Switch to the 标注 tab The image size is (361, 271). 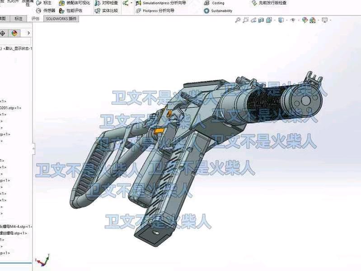[18, 19]
